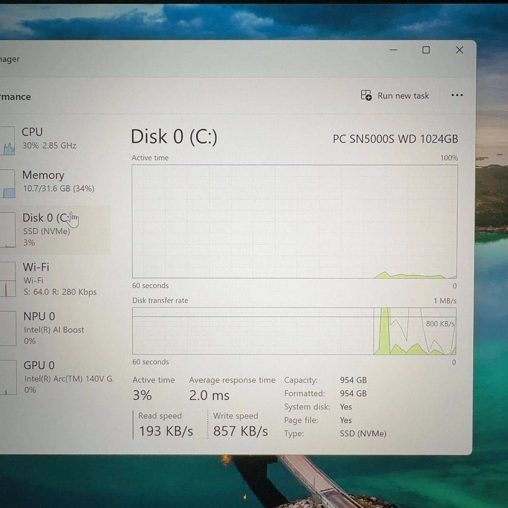Minimize the Task Manager window
Viewport: 508px width, 508px height.
click(393, 50)
